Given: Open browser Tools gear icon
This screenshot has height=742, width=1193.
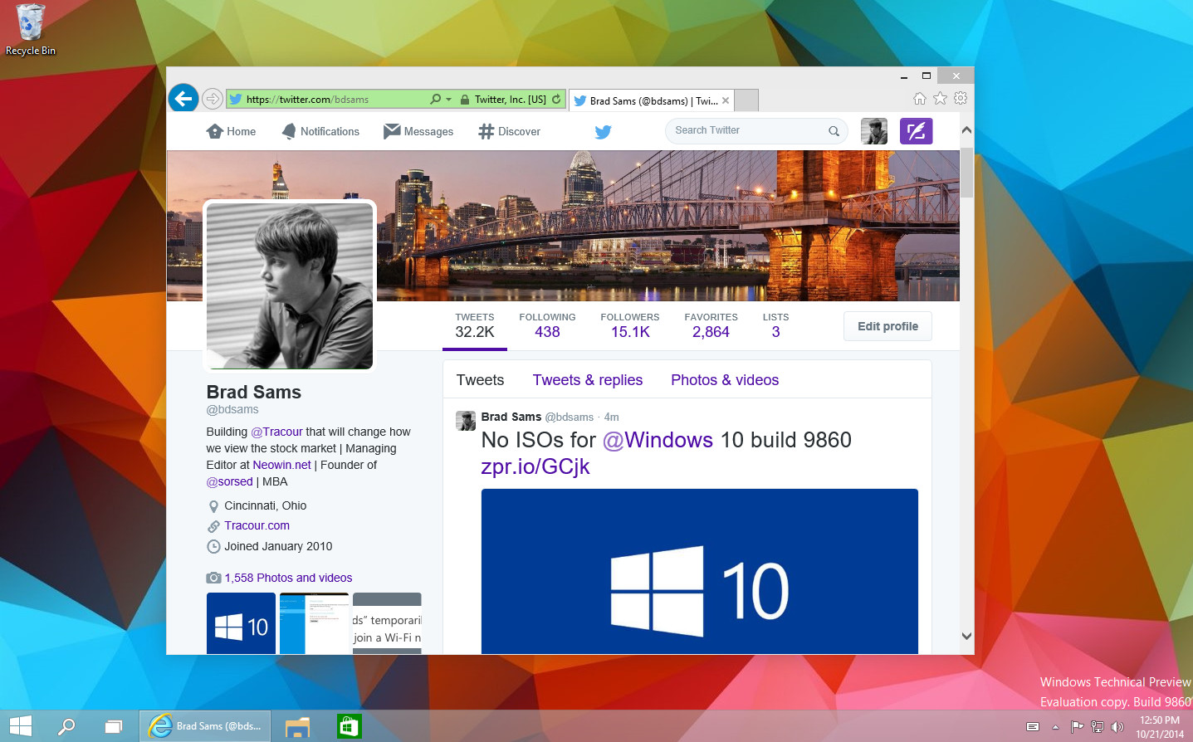Looking at the screenshot, I should coord(961,99).
